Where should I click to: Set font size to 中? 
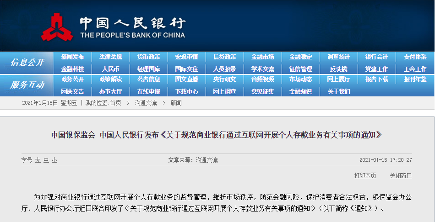[x=46, y=160]
